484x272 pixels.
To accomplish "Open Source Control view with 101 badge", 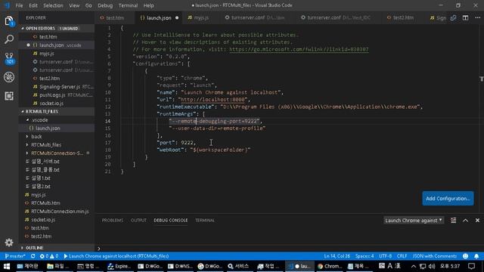I will click(x=9, y=58).
